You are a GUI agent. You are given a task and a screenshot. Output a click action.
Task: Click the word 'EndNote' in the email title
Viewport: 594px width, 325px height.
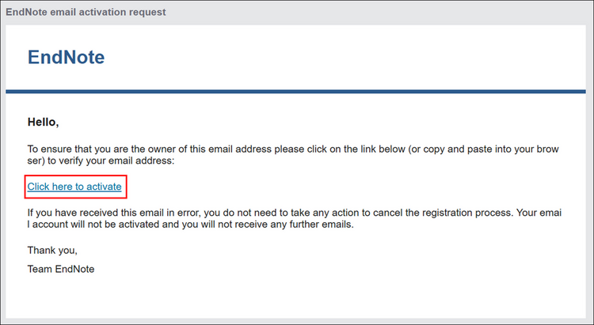point(28,11)
